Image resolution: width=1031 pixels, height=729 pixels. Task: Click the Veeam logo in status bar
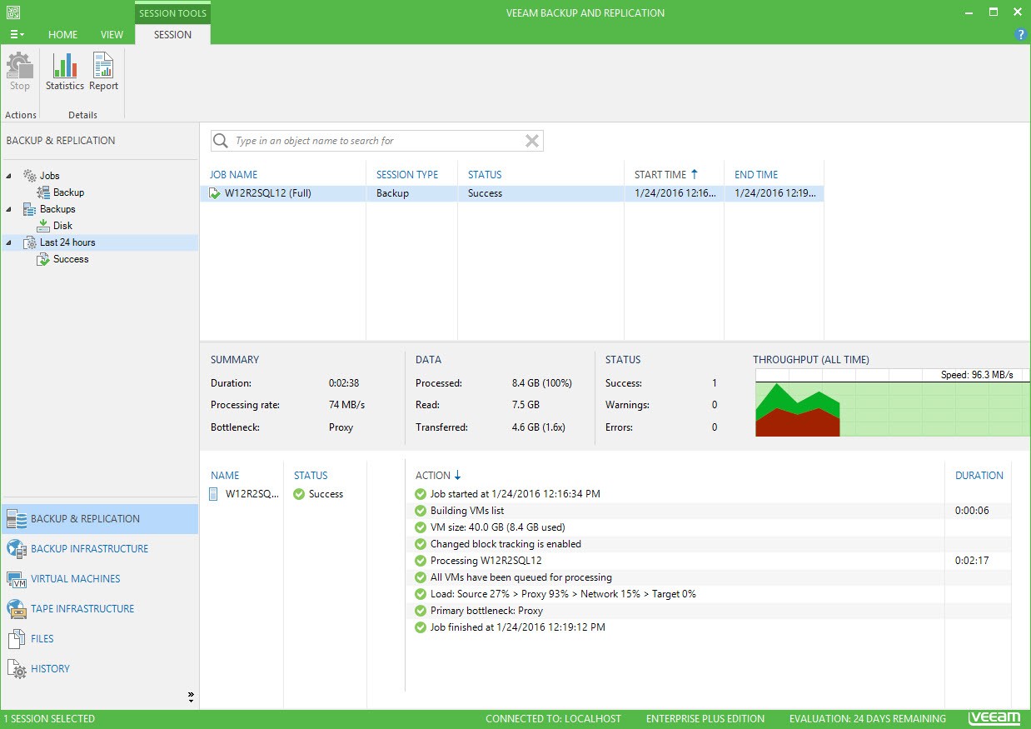[x=994, y=718]
